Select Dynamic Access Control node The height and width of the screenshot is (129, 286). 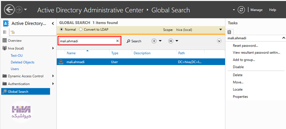point(26,76)
